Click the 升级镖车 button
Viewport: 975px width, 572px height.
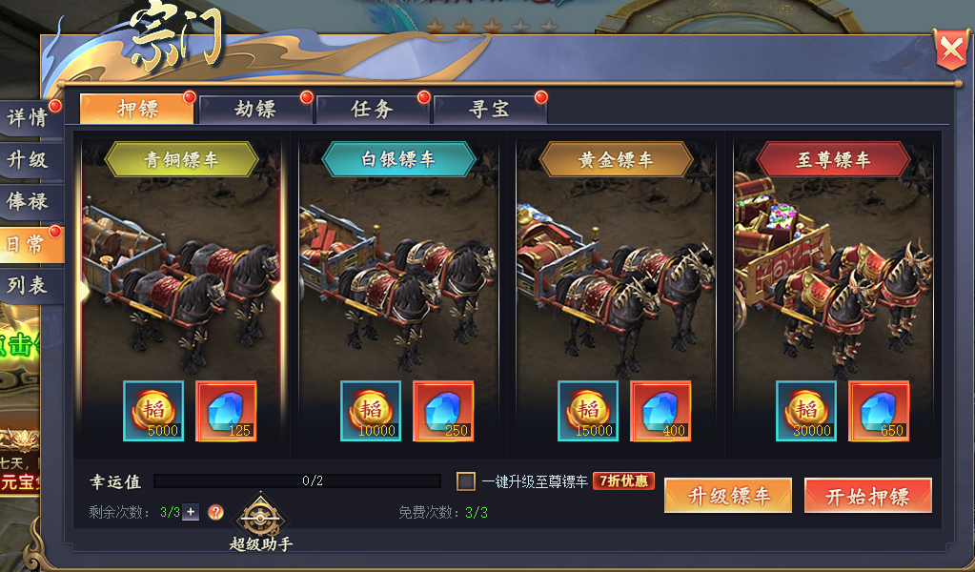[728, 496]
